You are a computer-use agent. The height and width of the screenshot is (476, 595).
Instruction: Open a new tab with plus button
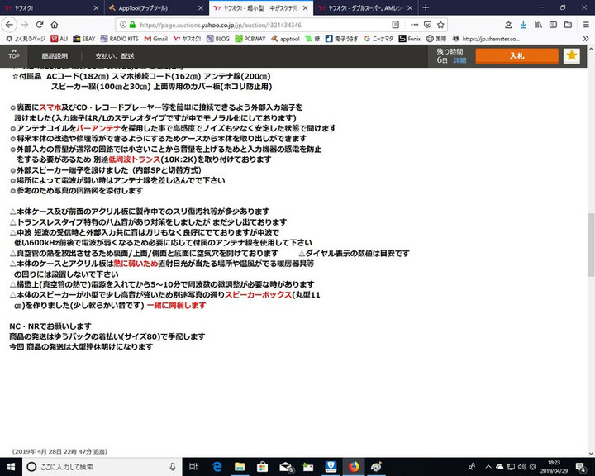click(x=426, y=7)
